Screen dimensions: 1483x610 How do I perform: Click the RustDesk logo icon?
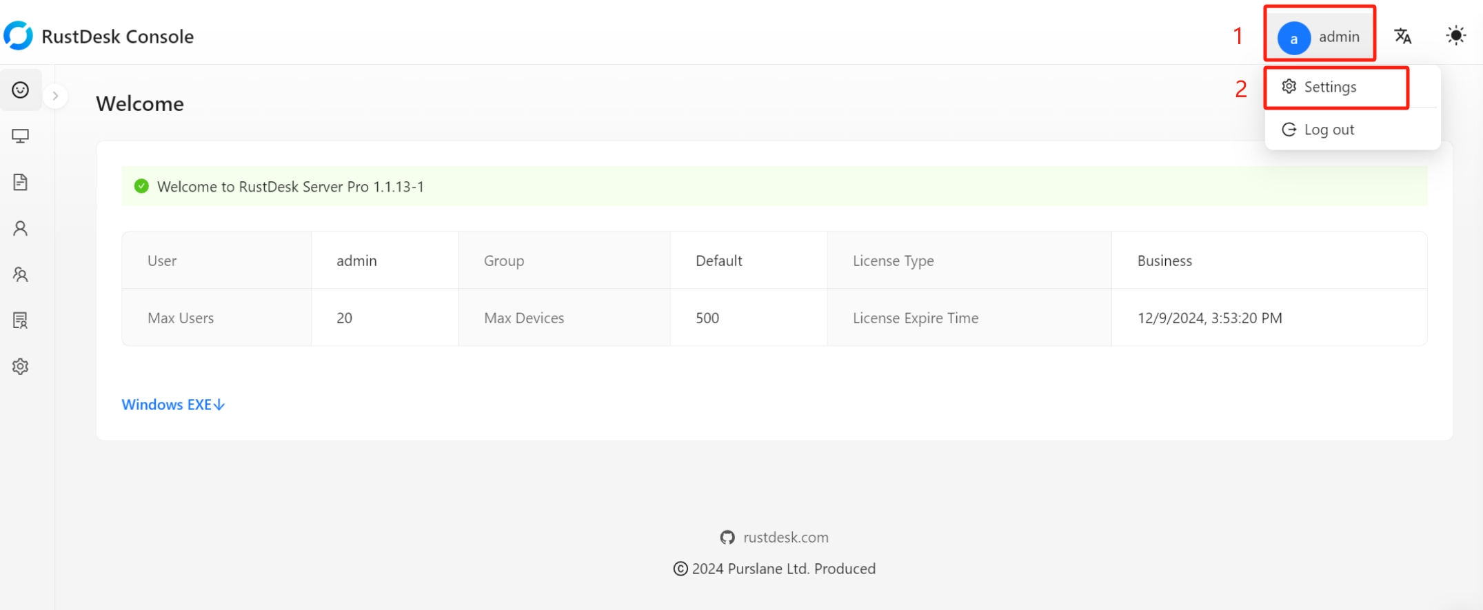click(x=18, y=36)
